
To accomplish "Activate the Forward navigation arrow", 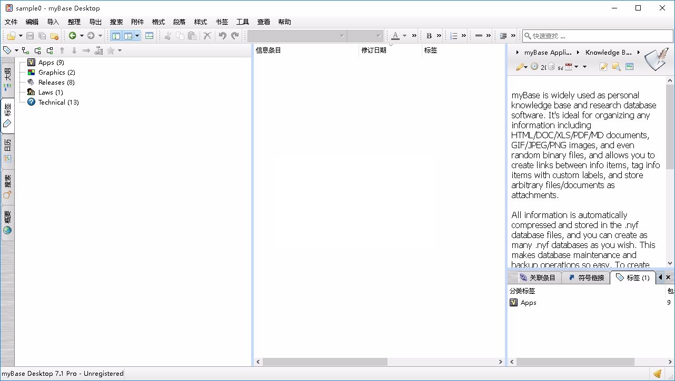I will point(91,35).
